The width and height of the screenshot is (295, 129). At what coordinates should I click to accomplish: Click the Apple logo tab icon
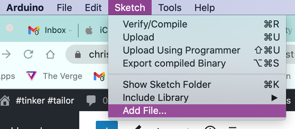(x=89, y=30)
